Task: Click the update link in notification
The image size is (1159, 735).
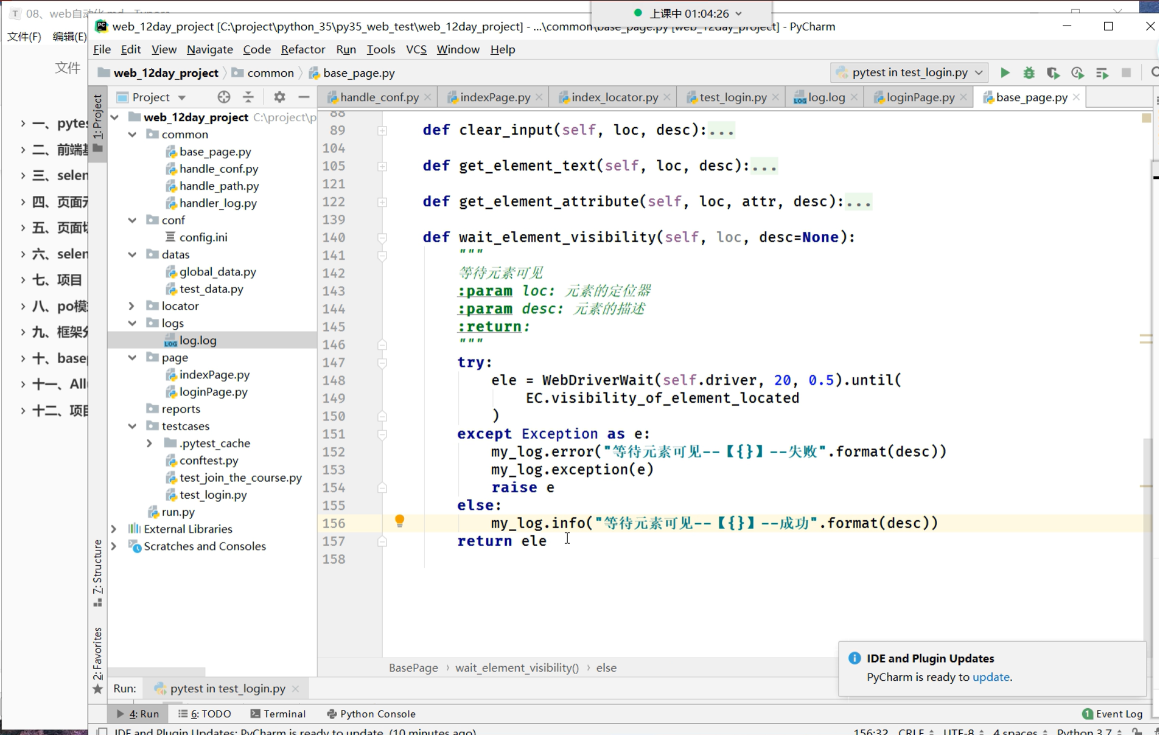Action: point(991,677)
